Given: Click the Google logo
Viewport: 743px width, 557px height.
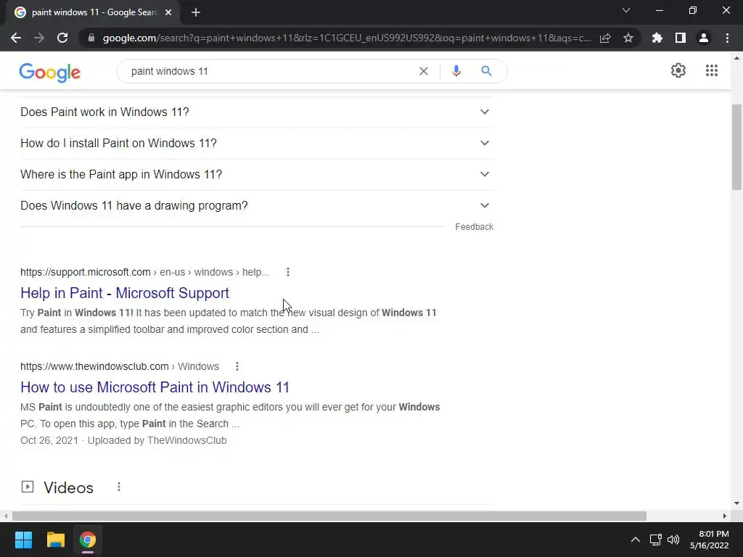Looking at the screenshot, I should tap(50, 72).
